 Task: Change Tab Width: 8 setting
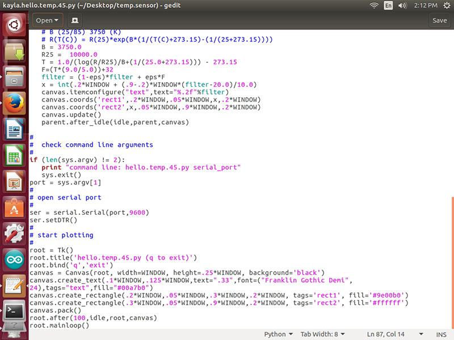pos(322,334)
